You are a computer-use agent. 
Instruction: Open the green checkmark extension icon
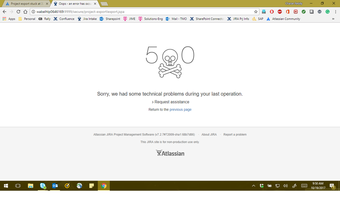click(x=304, y=12)
